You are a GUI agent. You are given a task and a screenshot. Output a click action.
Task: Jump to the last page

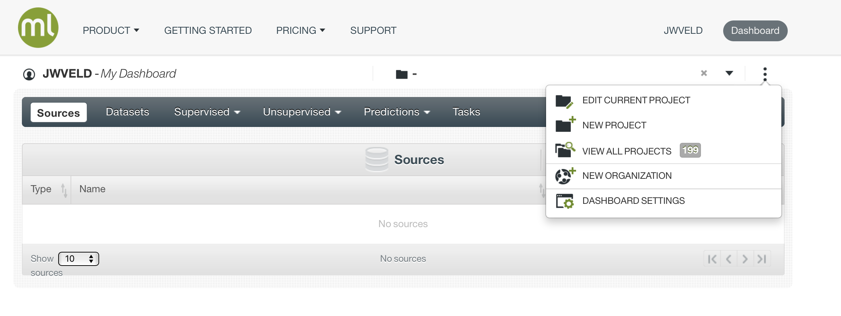pos(762,259)
